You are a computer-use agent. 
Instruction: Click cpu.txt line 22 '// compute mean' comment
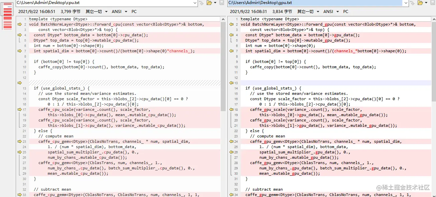point(56,136)
